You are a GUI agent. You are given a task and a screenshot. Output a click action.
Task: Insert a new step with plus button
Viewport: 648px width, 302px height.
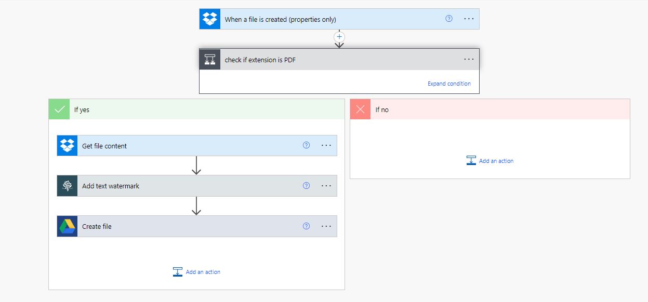[339, 37]
